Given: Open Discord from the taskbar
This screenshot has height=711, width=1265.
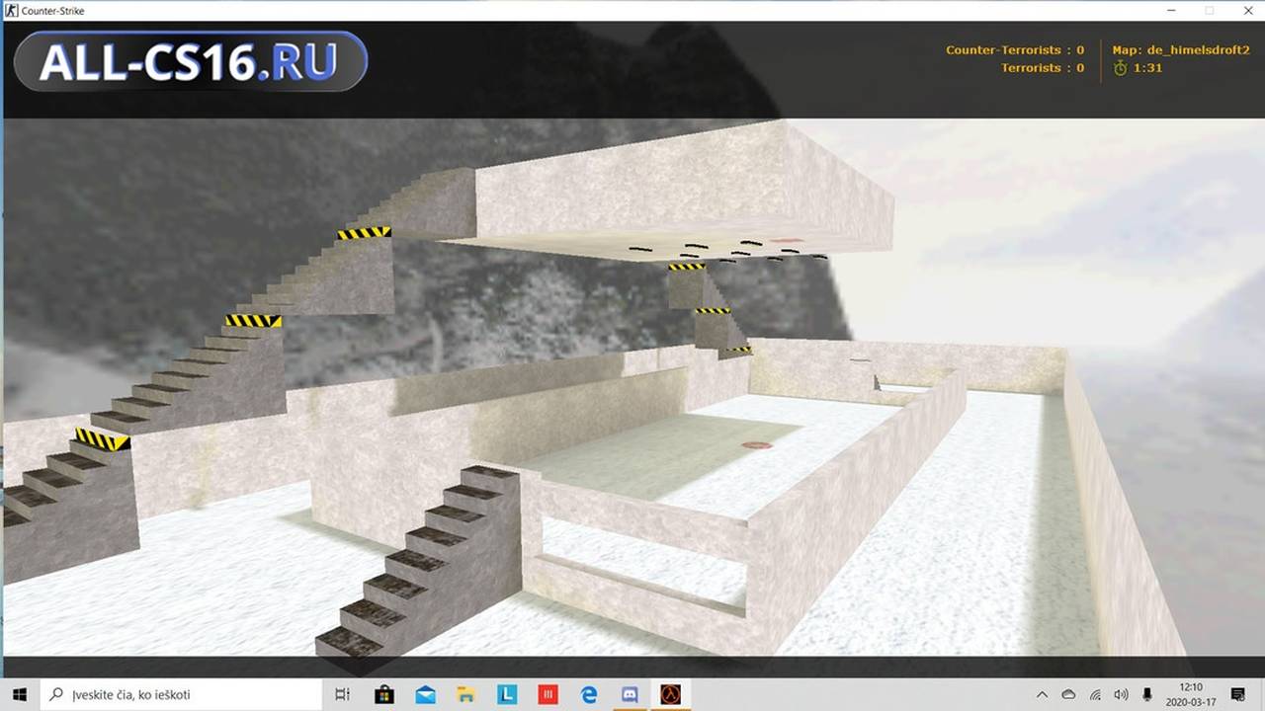Looking at the screenshot, I should pos(630,694).
